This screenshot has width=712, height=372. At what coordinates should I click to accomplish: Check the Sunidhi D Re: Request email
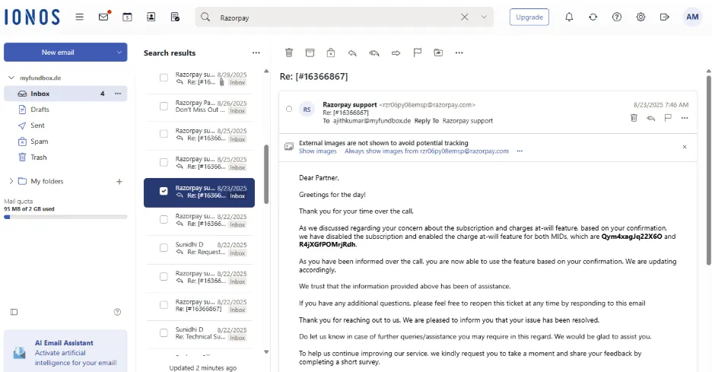pos(164,247)
